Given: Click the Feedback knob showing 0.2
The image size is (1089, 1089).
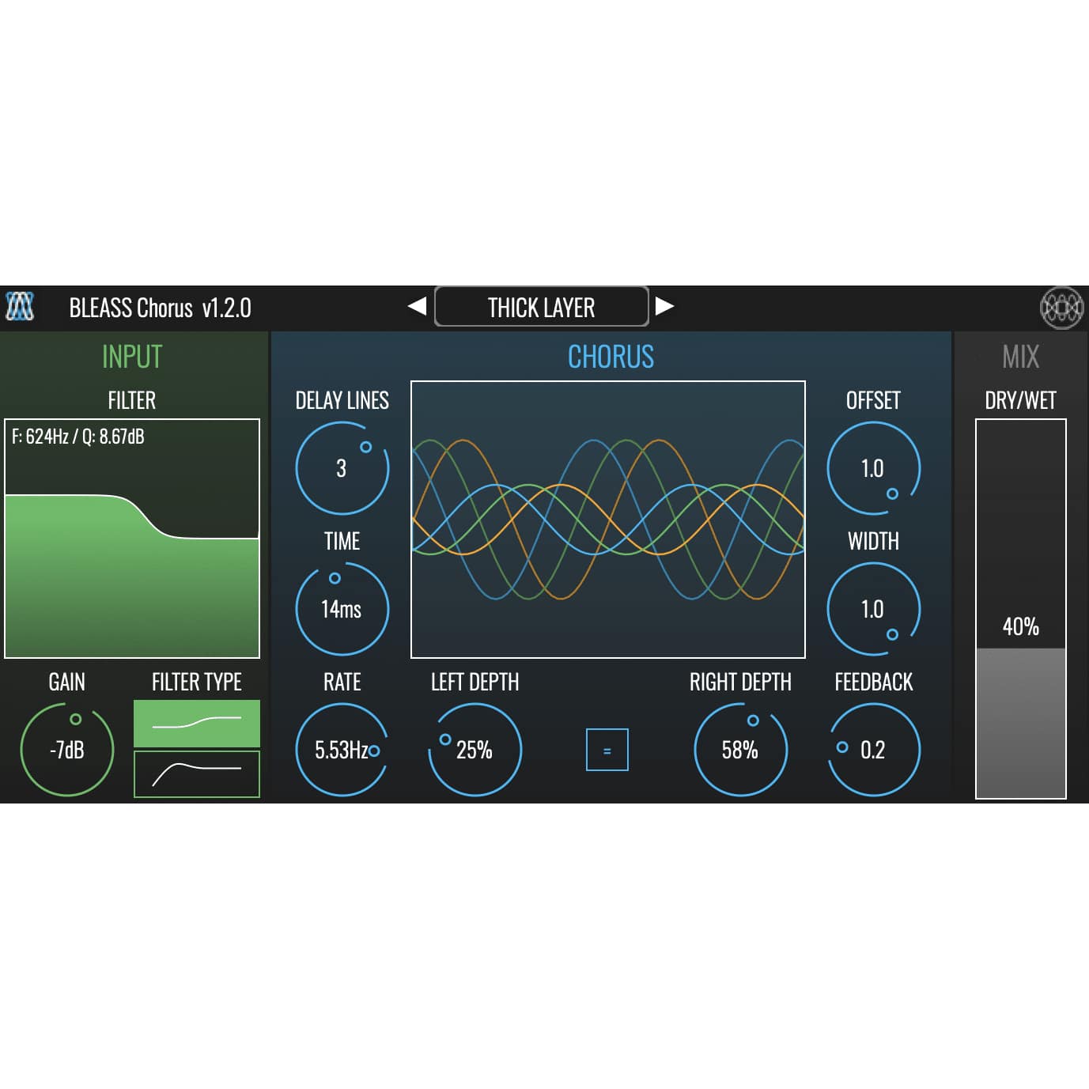Looking at the screenshot, I should point(873,750).
